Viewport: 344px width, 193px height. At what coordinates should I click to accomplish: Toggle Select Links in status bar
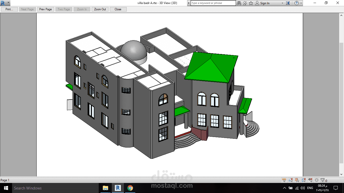[284, 180]
